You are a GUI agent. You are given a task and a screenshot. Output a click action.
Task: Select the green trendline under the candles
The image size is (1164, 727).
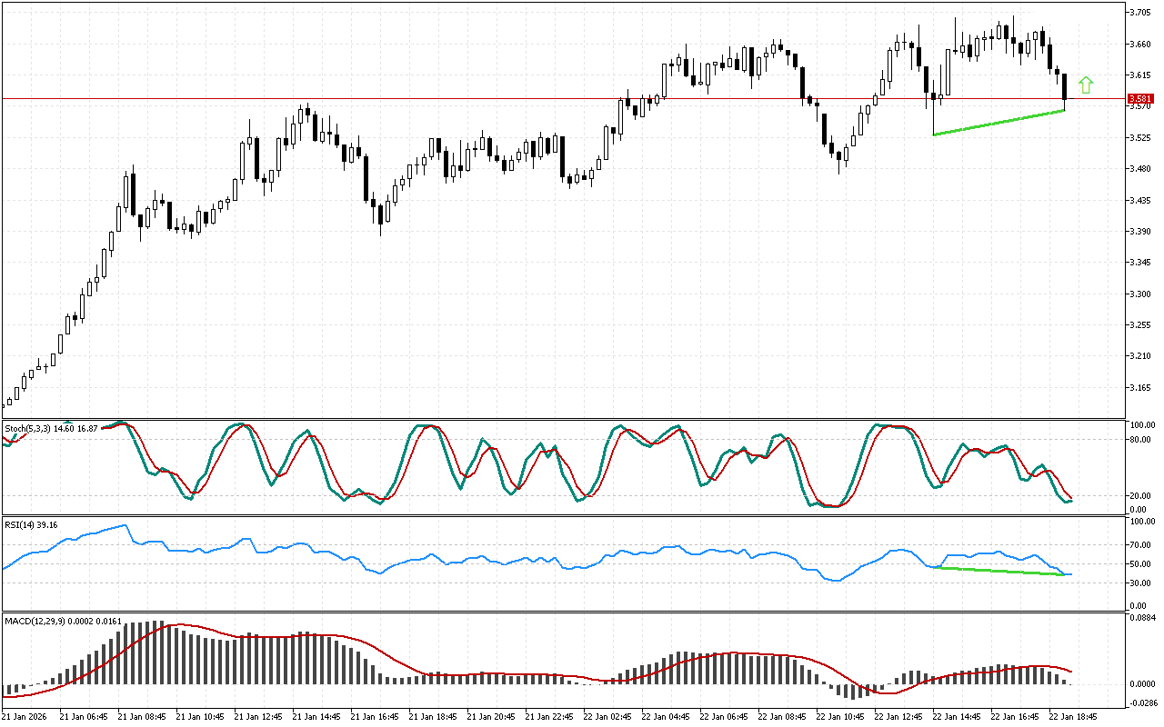pyautogui.click(x=998, y=123)
